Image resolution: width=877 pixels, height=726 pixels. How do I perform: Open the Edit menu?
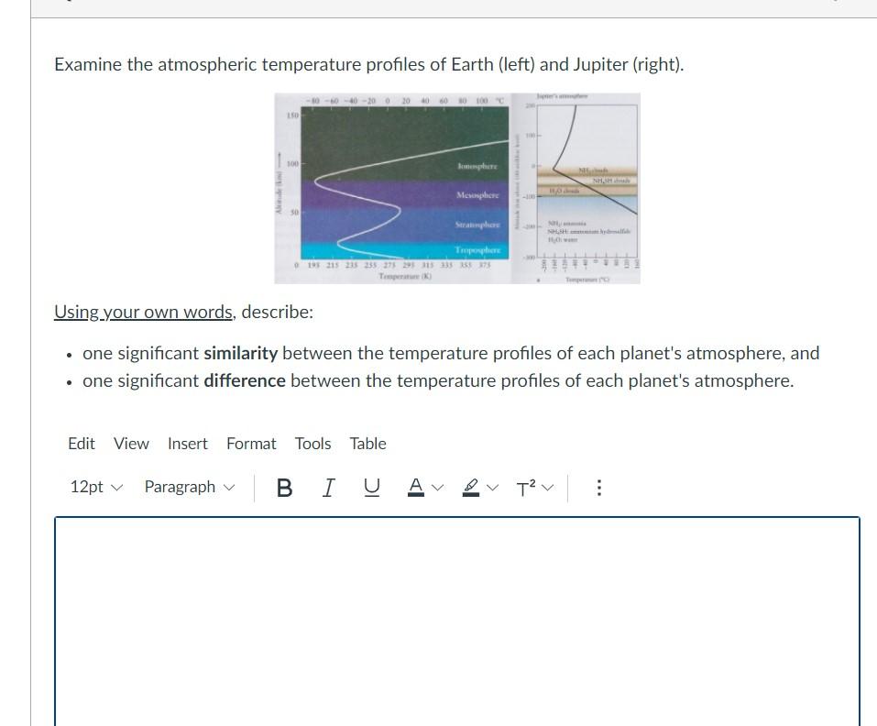point(81,444)
